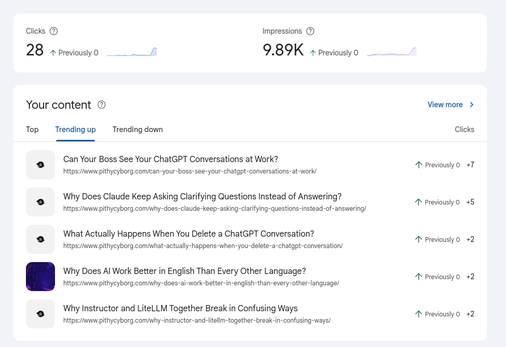
Task: Select the Trending up tab
Action: click(76, 129)
